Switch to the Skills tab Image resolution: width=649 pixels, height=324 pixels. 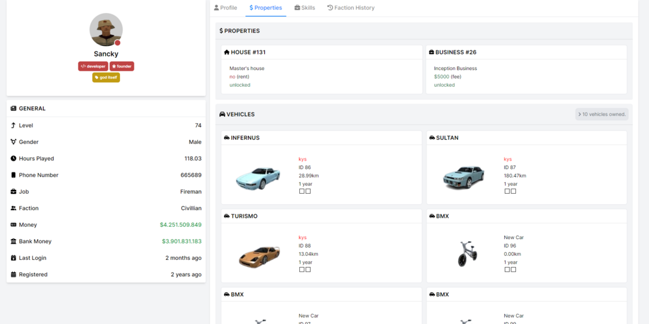tap(304, 7)
